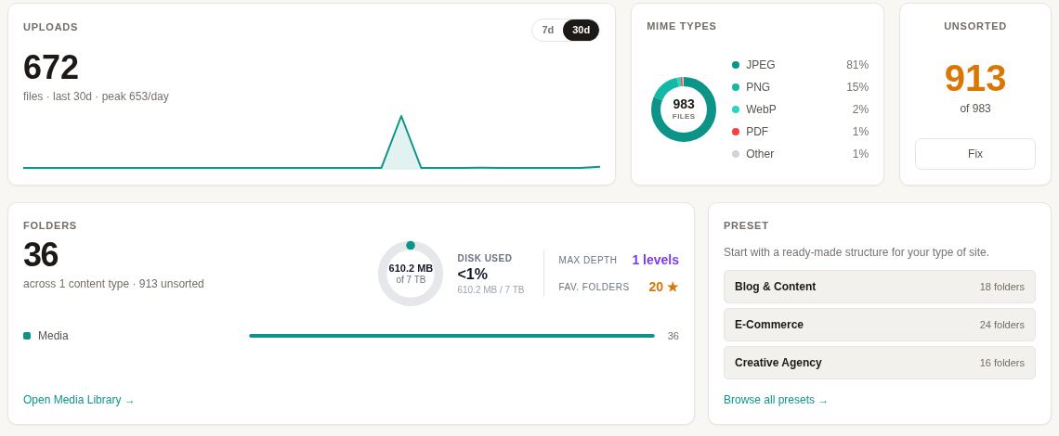Click the PNG legend dot
Viewport: 1059px width, 436px height.
point(736,87)
